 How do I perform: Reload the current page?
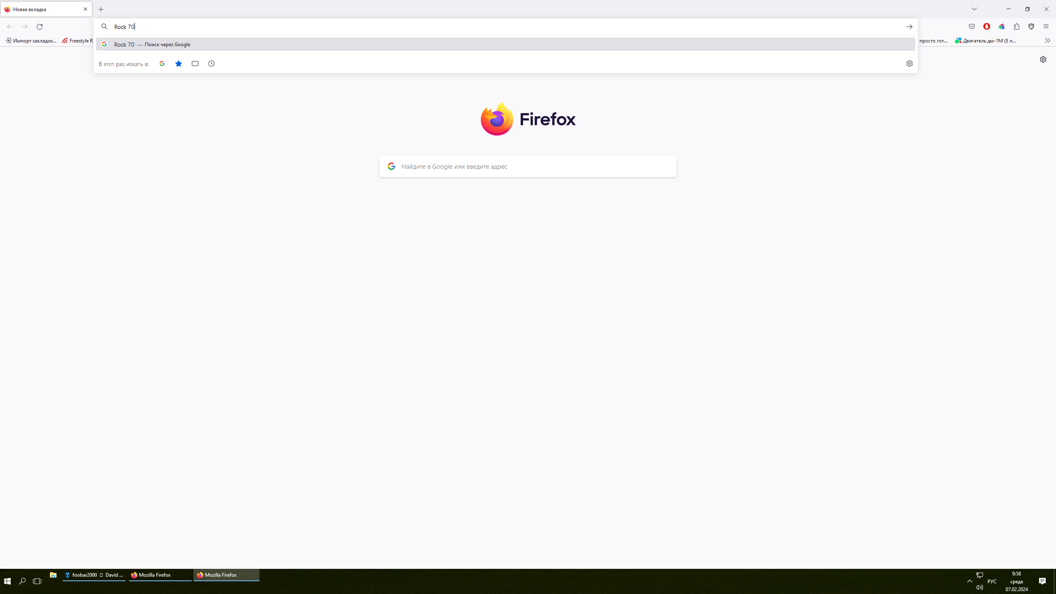[40, 26]
